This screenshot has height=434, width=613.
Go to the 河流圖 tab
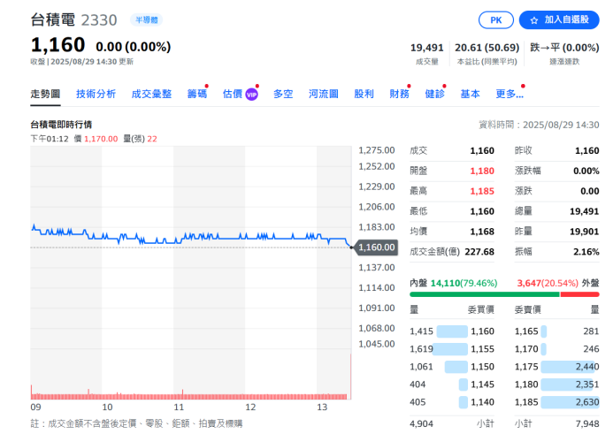coord(324,94)
